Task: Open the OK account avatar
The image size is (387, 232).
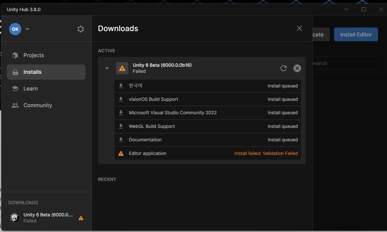Action: pyautogui.click(x=15, y=29)
